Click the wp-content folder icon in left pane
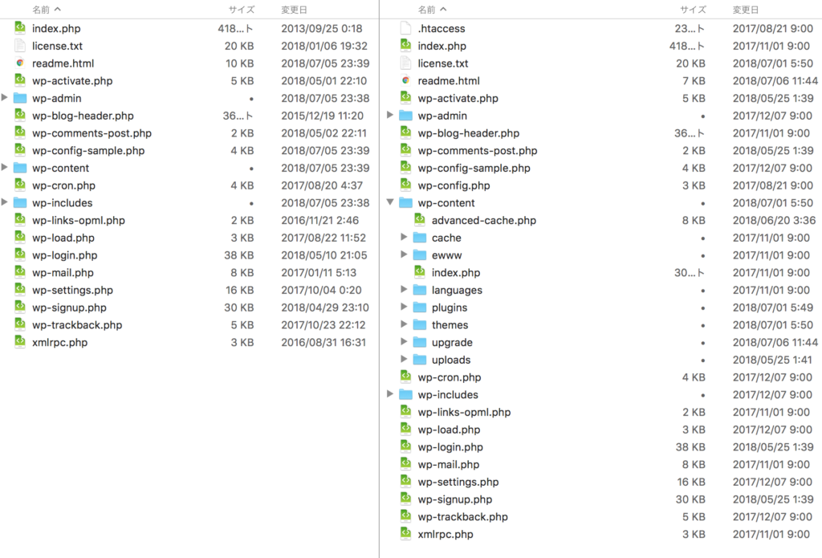The image size is (822, 558). coord(20,168)
